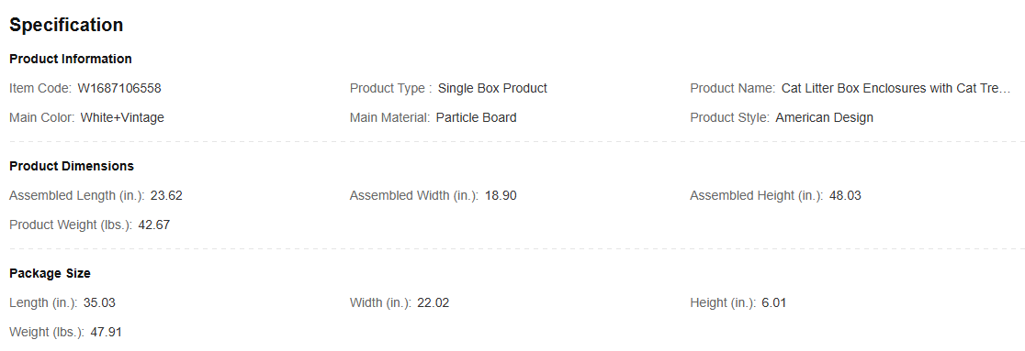Click the Particle Board material value
1025x351 pixels.
pos(476,117)
